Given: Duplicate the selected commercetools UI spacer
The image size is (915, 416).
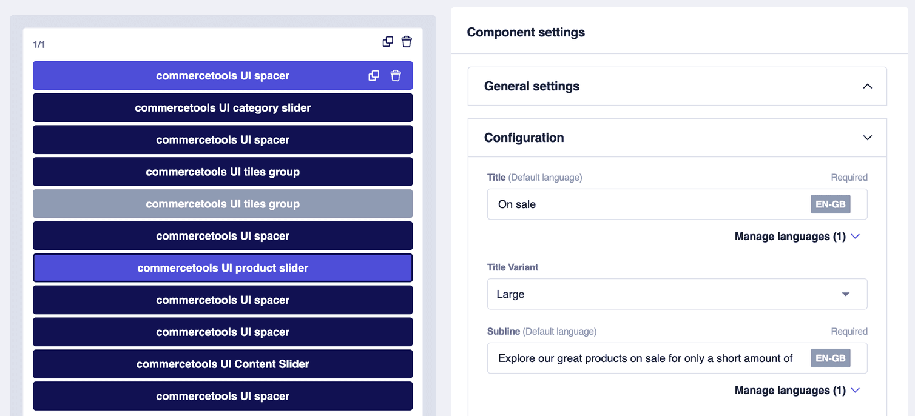Looking at the screenshot, I should [x=374, y=75].
